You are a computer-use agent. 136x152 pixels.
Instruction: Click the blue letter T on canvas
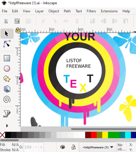click(66, 79)
